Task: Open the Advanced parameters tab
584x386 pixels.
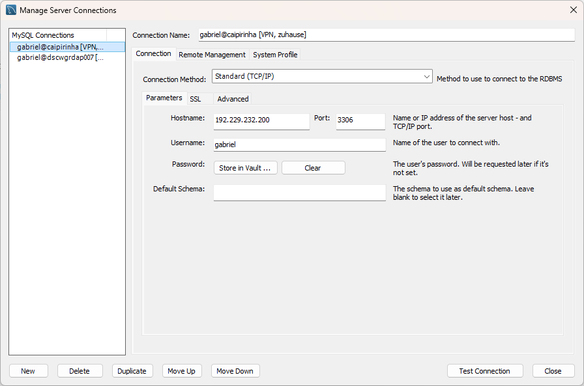Action: pyautogui.click(x=233, y=99)
